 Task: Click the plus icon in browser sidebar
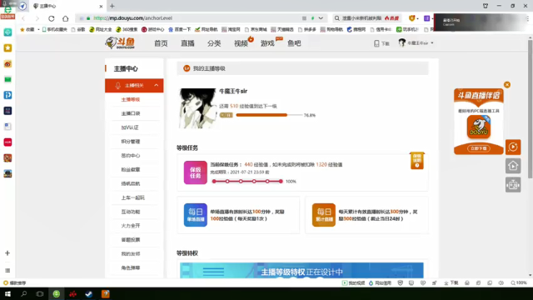coord(7,253)
